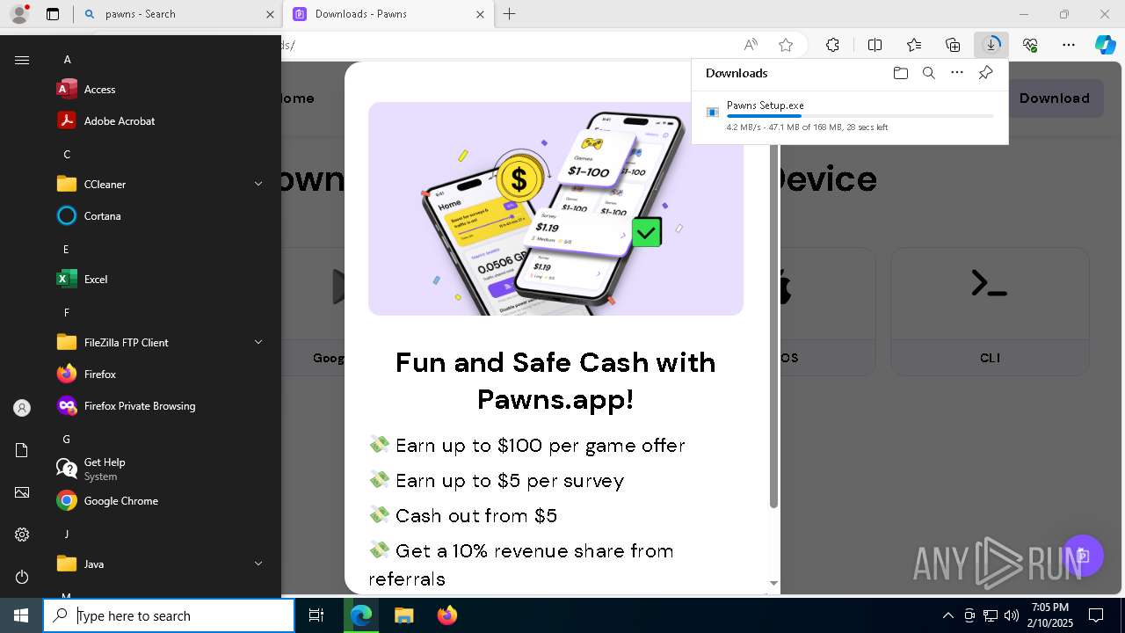
Task: Open a new browser tab
Action: [509, 14]
